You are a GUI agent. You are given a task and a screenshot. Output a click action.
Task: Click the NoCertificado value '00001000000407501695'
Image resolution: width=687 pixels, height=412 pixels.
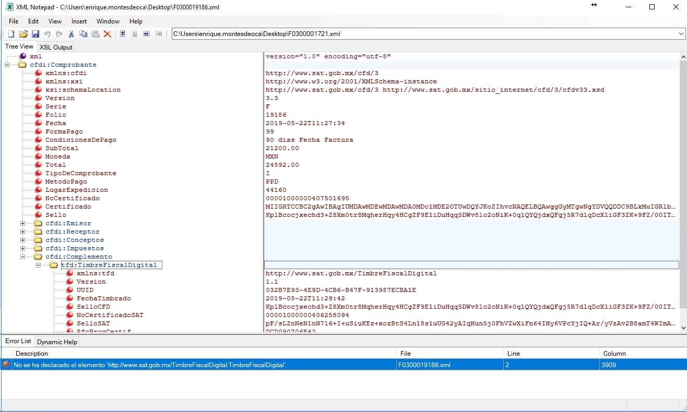pos(307,198)
